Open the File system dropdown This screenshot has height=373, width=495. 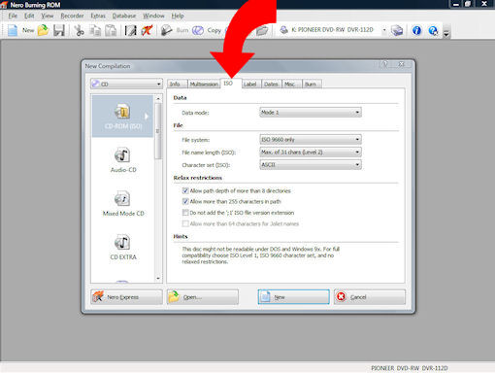311,140
